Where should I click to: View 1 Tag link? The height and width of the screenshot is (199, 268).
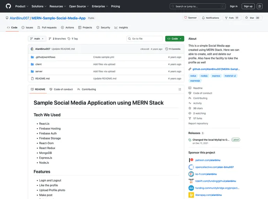(x=72, y=39)
